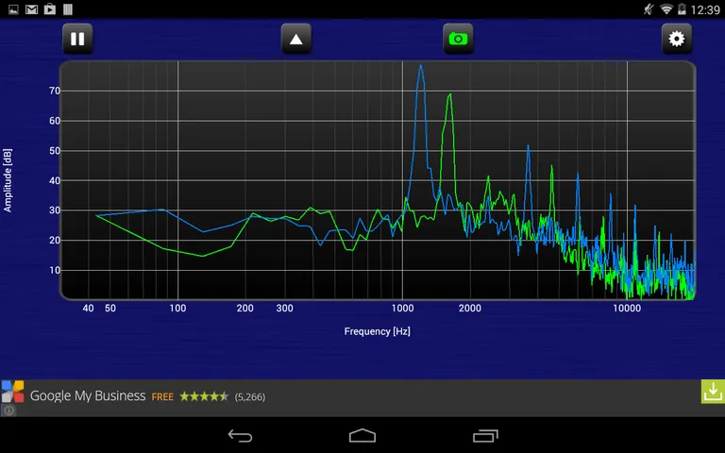This screenshot has height=453, width=725.
Task: Tap the 1000 frequency tick label
Action: pyautogui.click(x=403, y=309)
